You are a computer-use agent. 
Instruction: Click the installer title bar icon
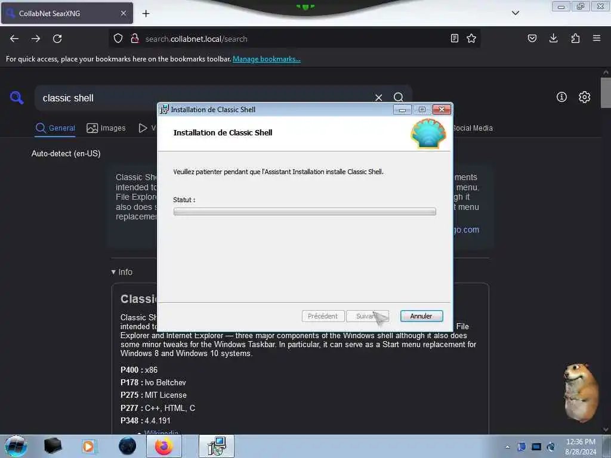165,110
